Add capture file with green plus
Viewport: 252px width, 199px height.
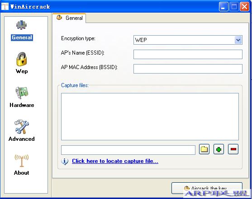(x=219, y=149)
